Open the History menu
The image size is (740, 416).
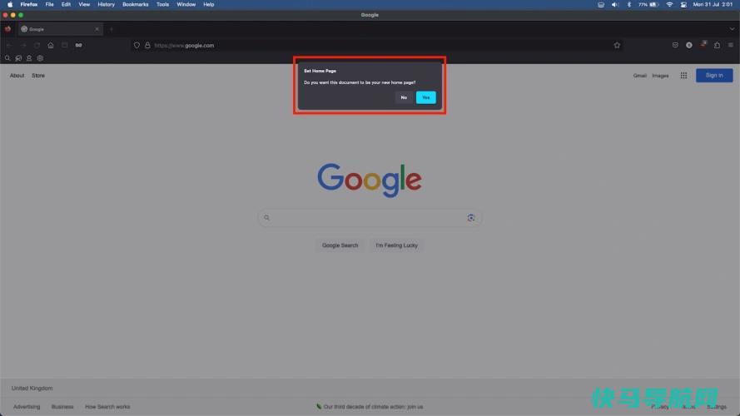coord(107,4)
